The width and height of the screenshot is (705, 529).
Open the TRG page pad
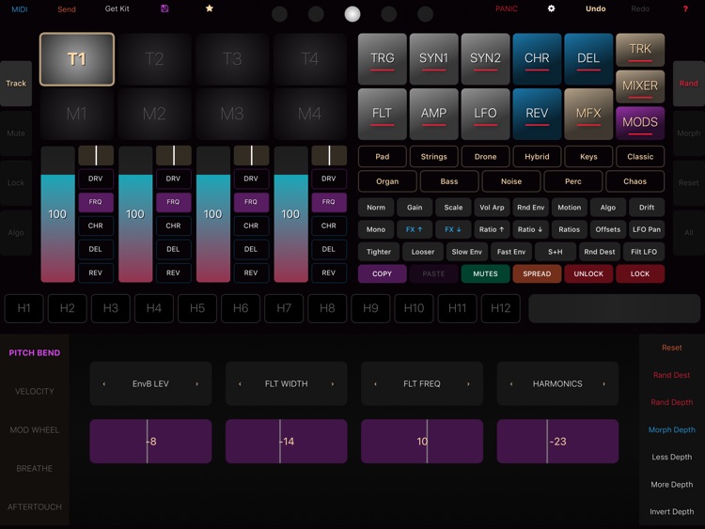coord(383,59)
